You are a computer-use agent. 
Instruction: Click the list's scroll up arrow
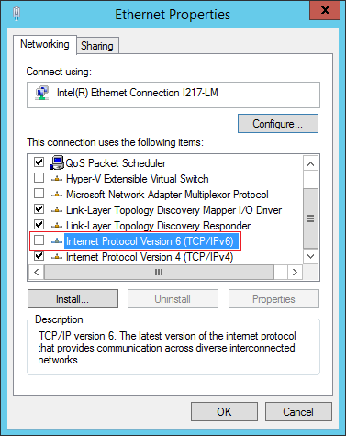coord(311,164)
